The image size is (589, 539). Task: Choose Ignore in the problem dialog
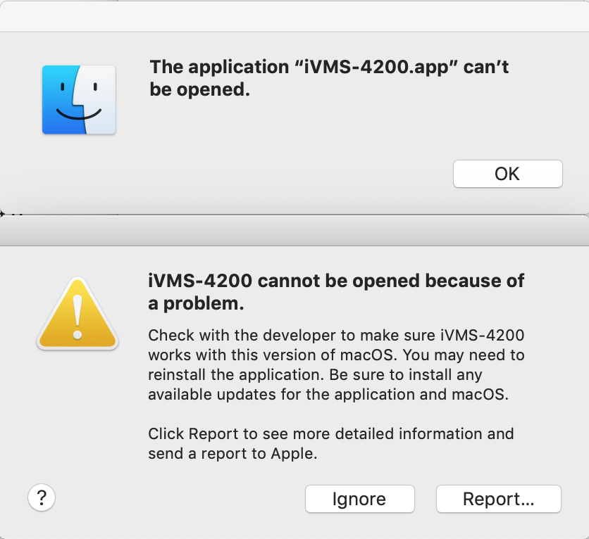pos(359,500)
